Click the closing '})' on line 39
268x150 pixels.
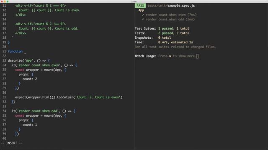[17, 134]
